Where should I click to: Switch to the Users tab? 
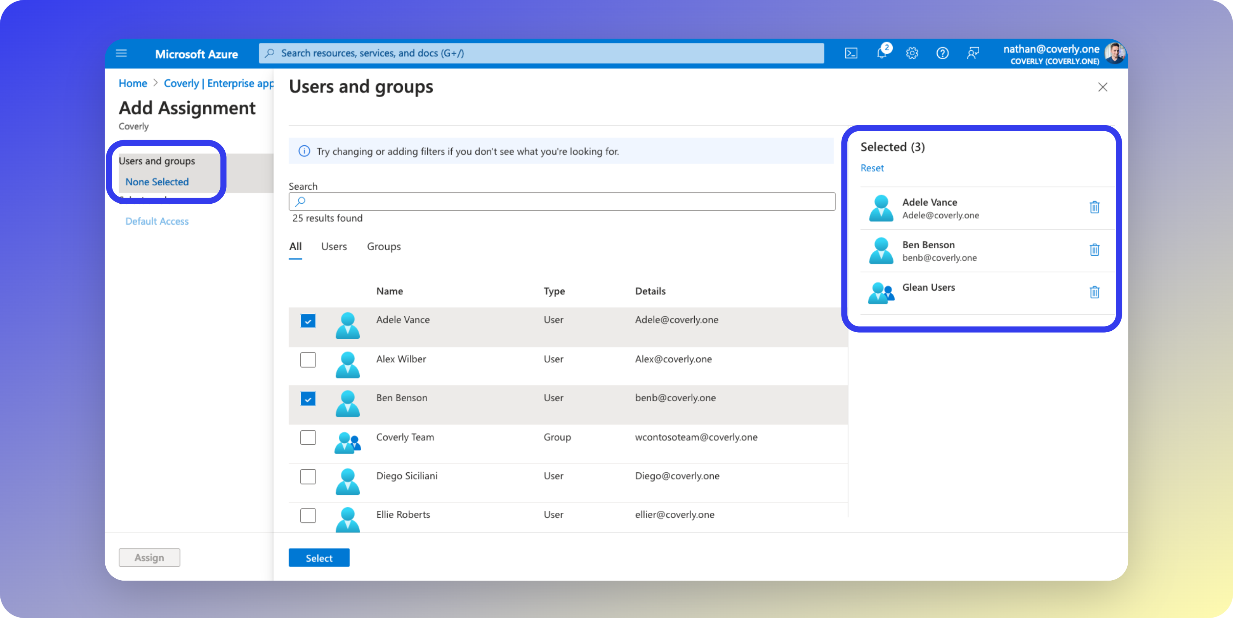click(x=333, y=246)
